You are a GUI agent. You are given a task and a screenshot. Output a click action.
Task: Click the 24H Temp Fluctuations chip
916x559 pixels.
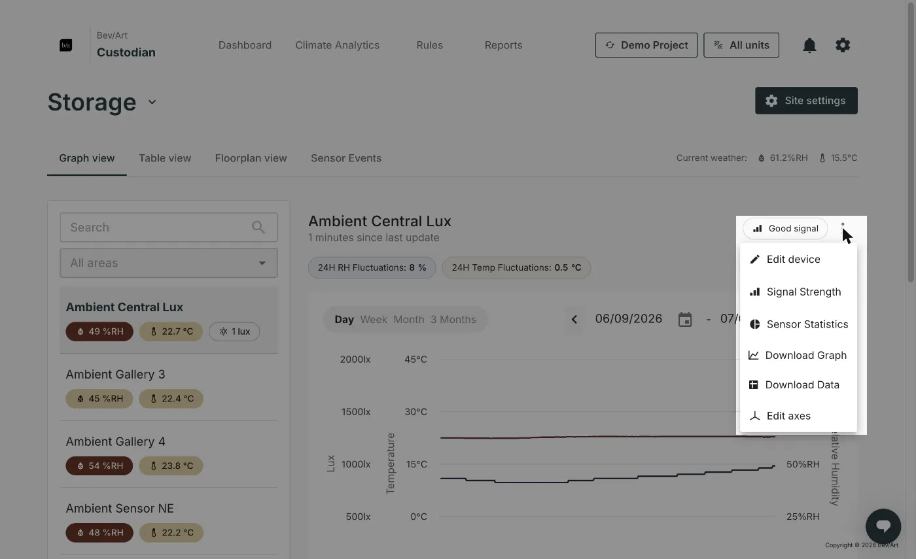pyautogui.click(x=517, y=267)
